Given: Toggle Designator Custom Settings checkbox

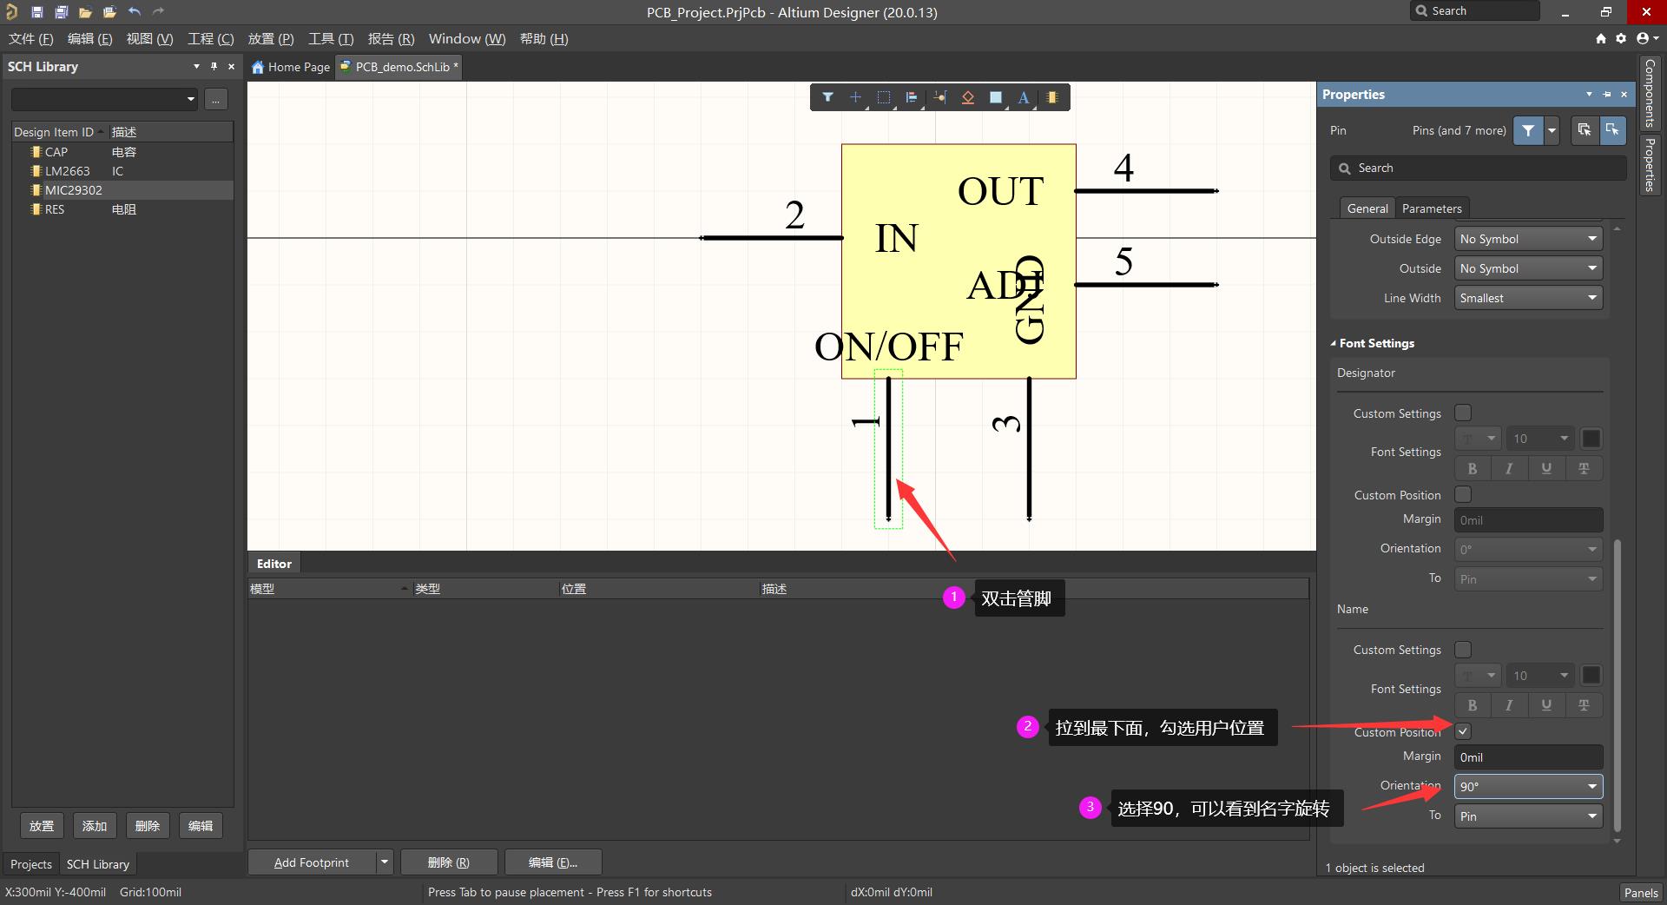Looking at the screenshot, I should click(x=1463, y=413).
